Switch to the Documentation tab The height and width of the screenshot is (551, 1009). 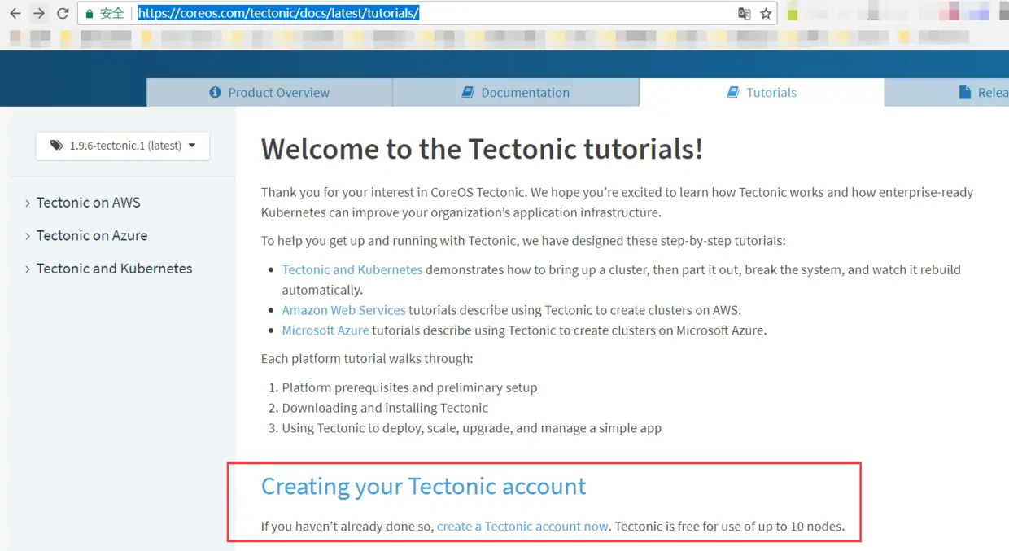(516, 93)
